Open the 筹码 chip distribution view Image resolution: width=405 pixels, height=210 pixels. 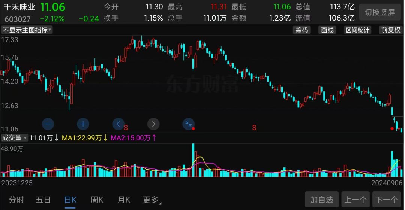pyautogui.click(x=301, y=30)
